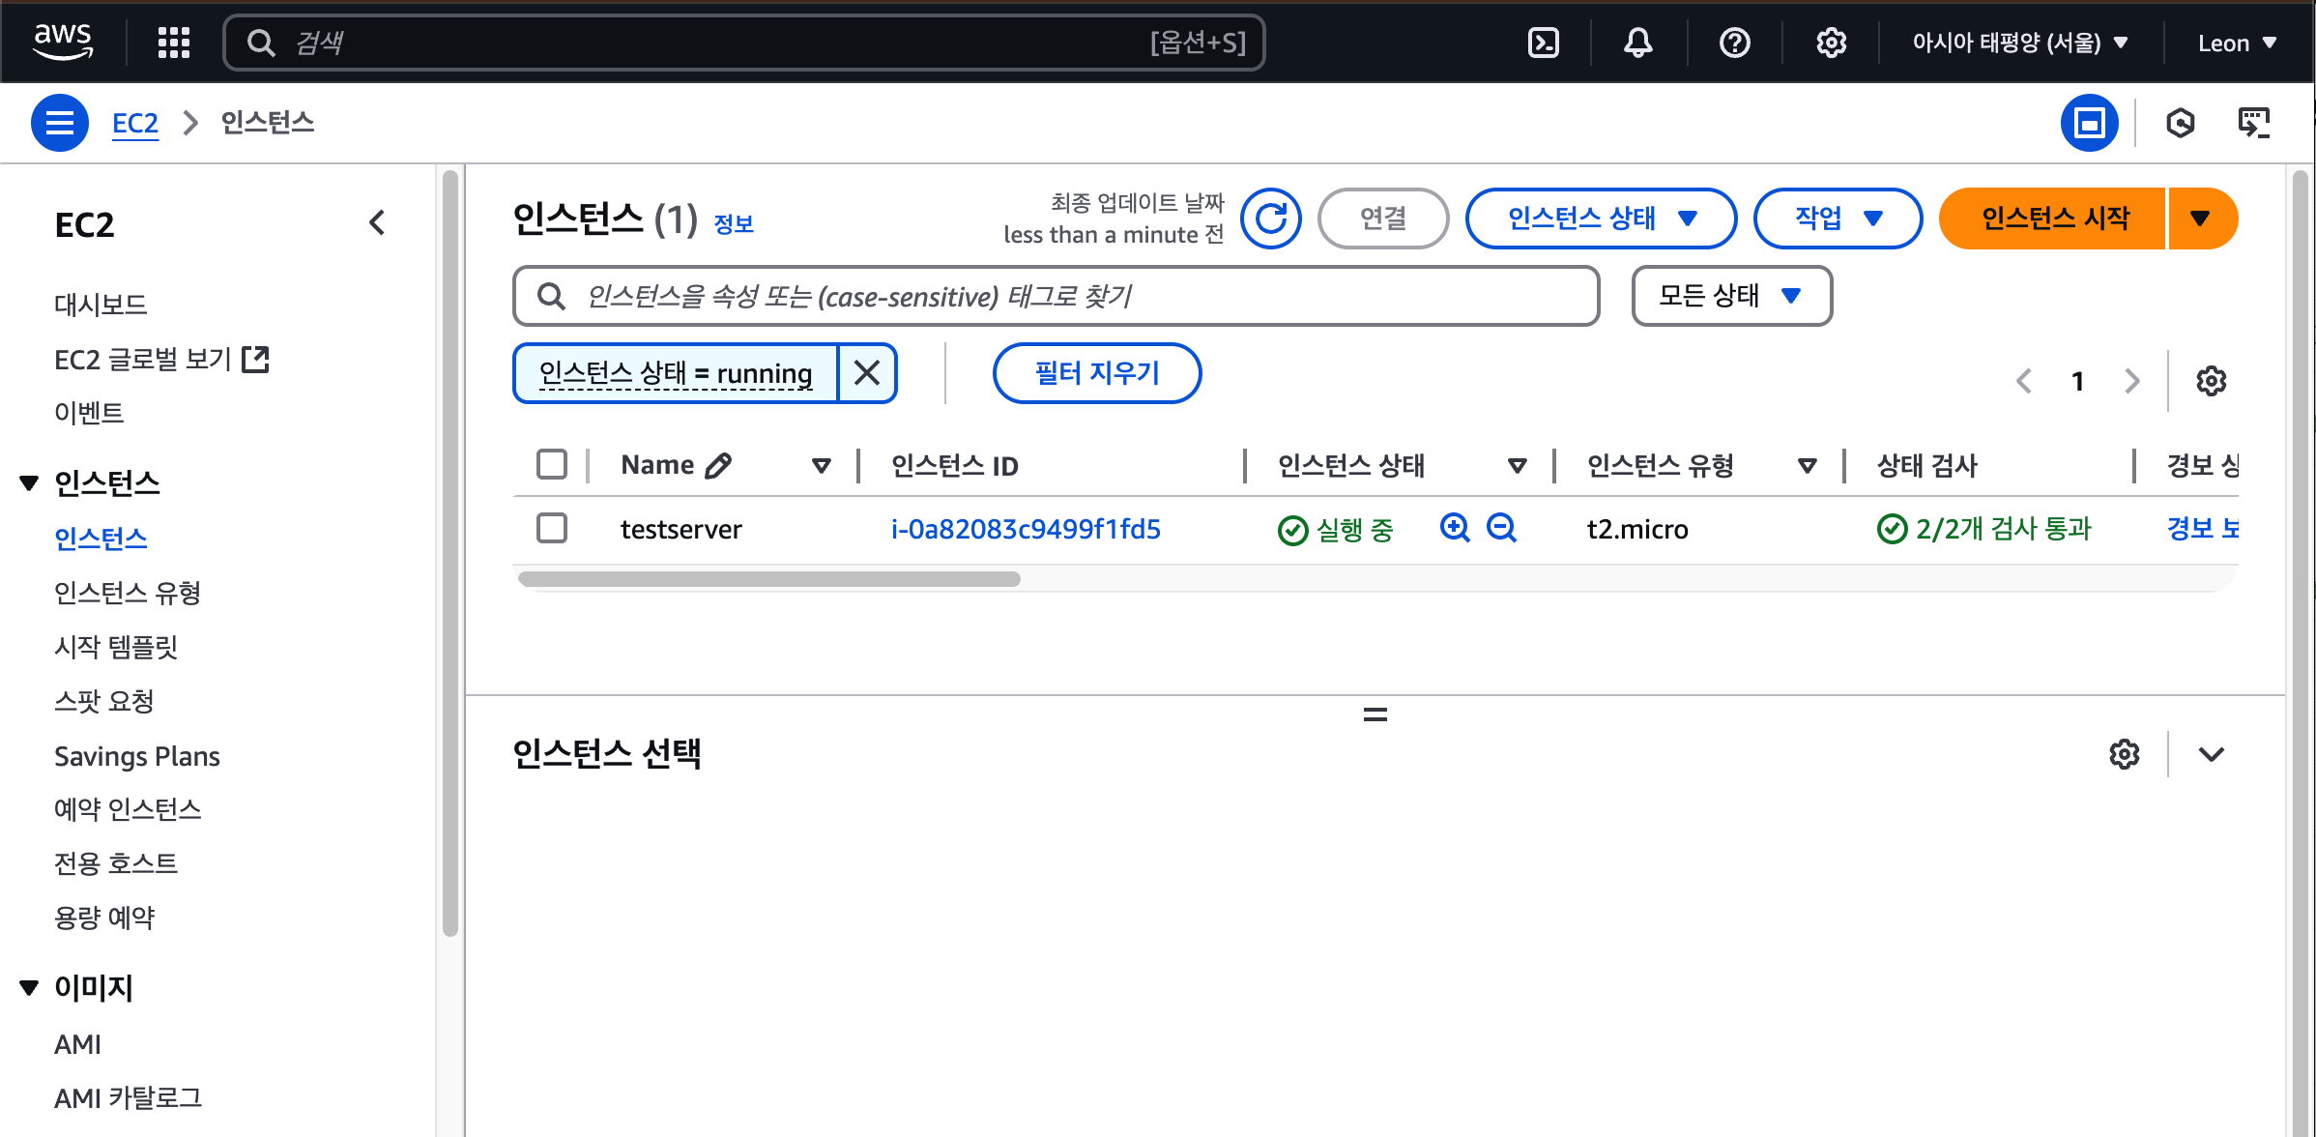Screen dimensions: 2316x1137
Task: Click the 인스턴스 시작 launch button
Action: tap(2053, 219)
